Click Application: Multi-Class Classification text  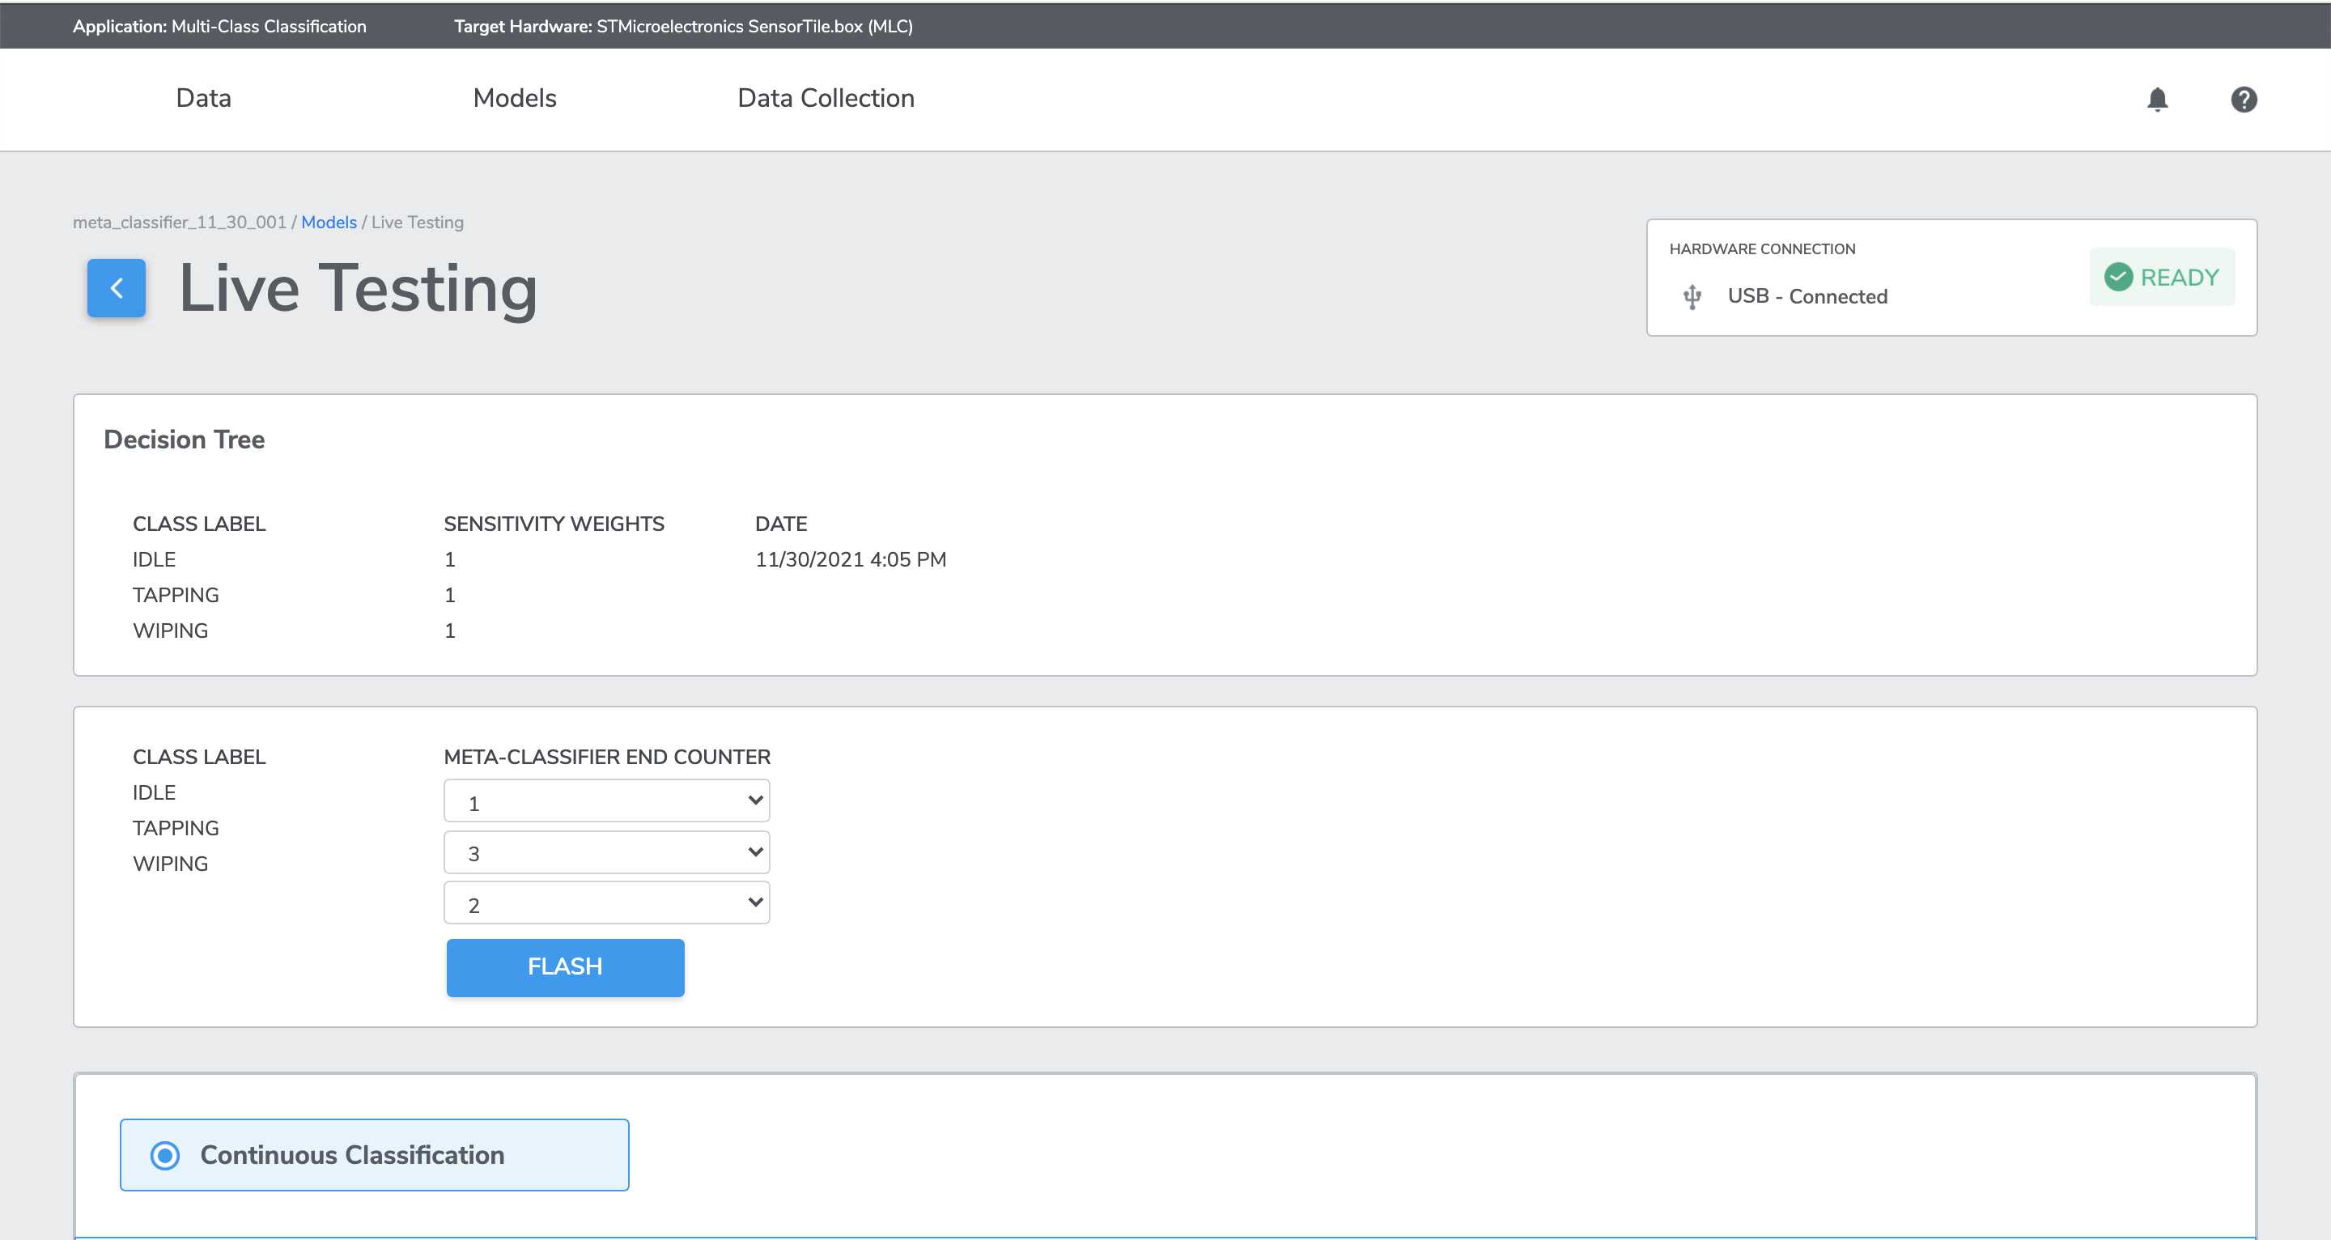[x=219, y=26]
